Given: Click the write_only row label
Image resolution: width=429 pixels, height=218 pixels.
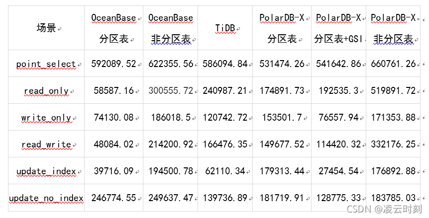Looking at the screenshot, I should pos(46,118).
